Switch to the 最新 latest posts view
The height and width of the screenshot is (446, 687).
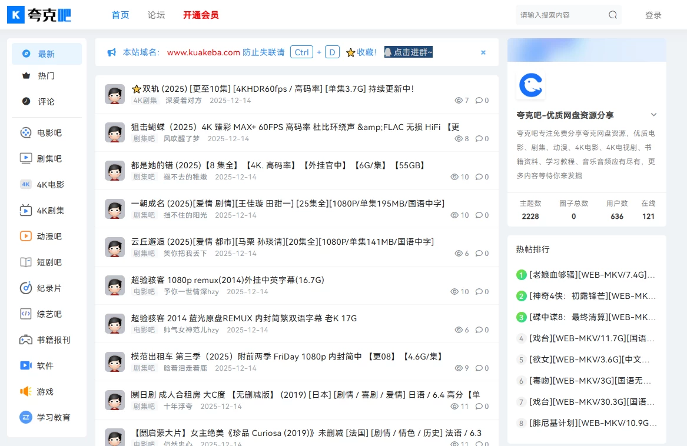[x=47, y=53]
